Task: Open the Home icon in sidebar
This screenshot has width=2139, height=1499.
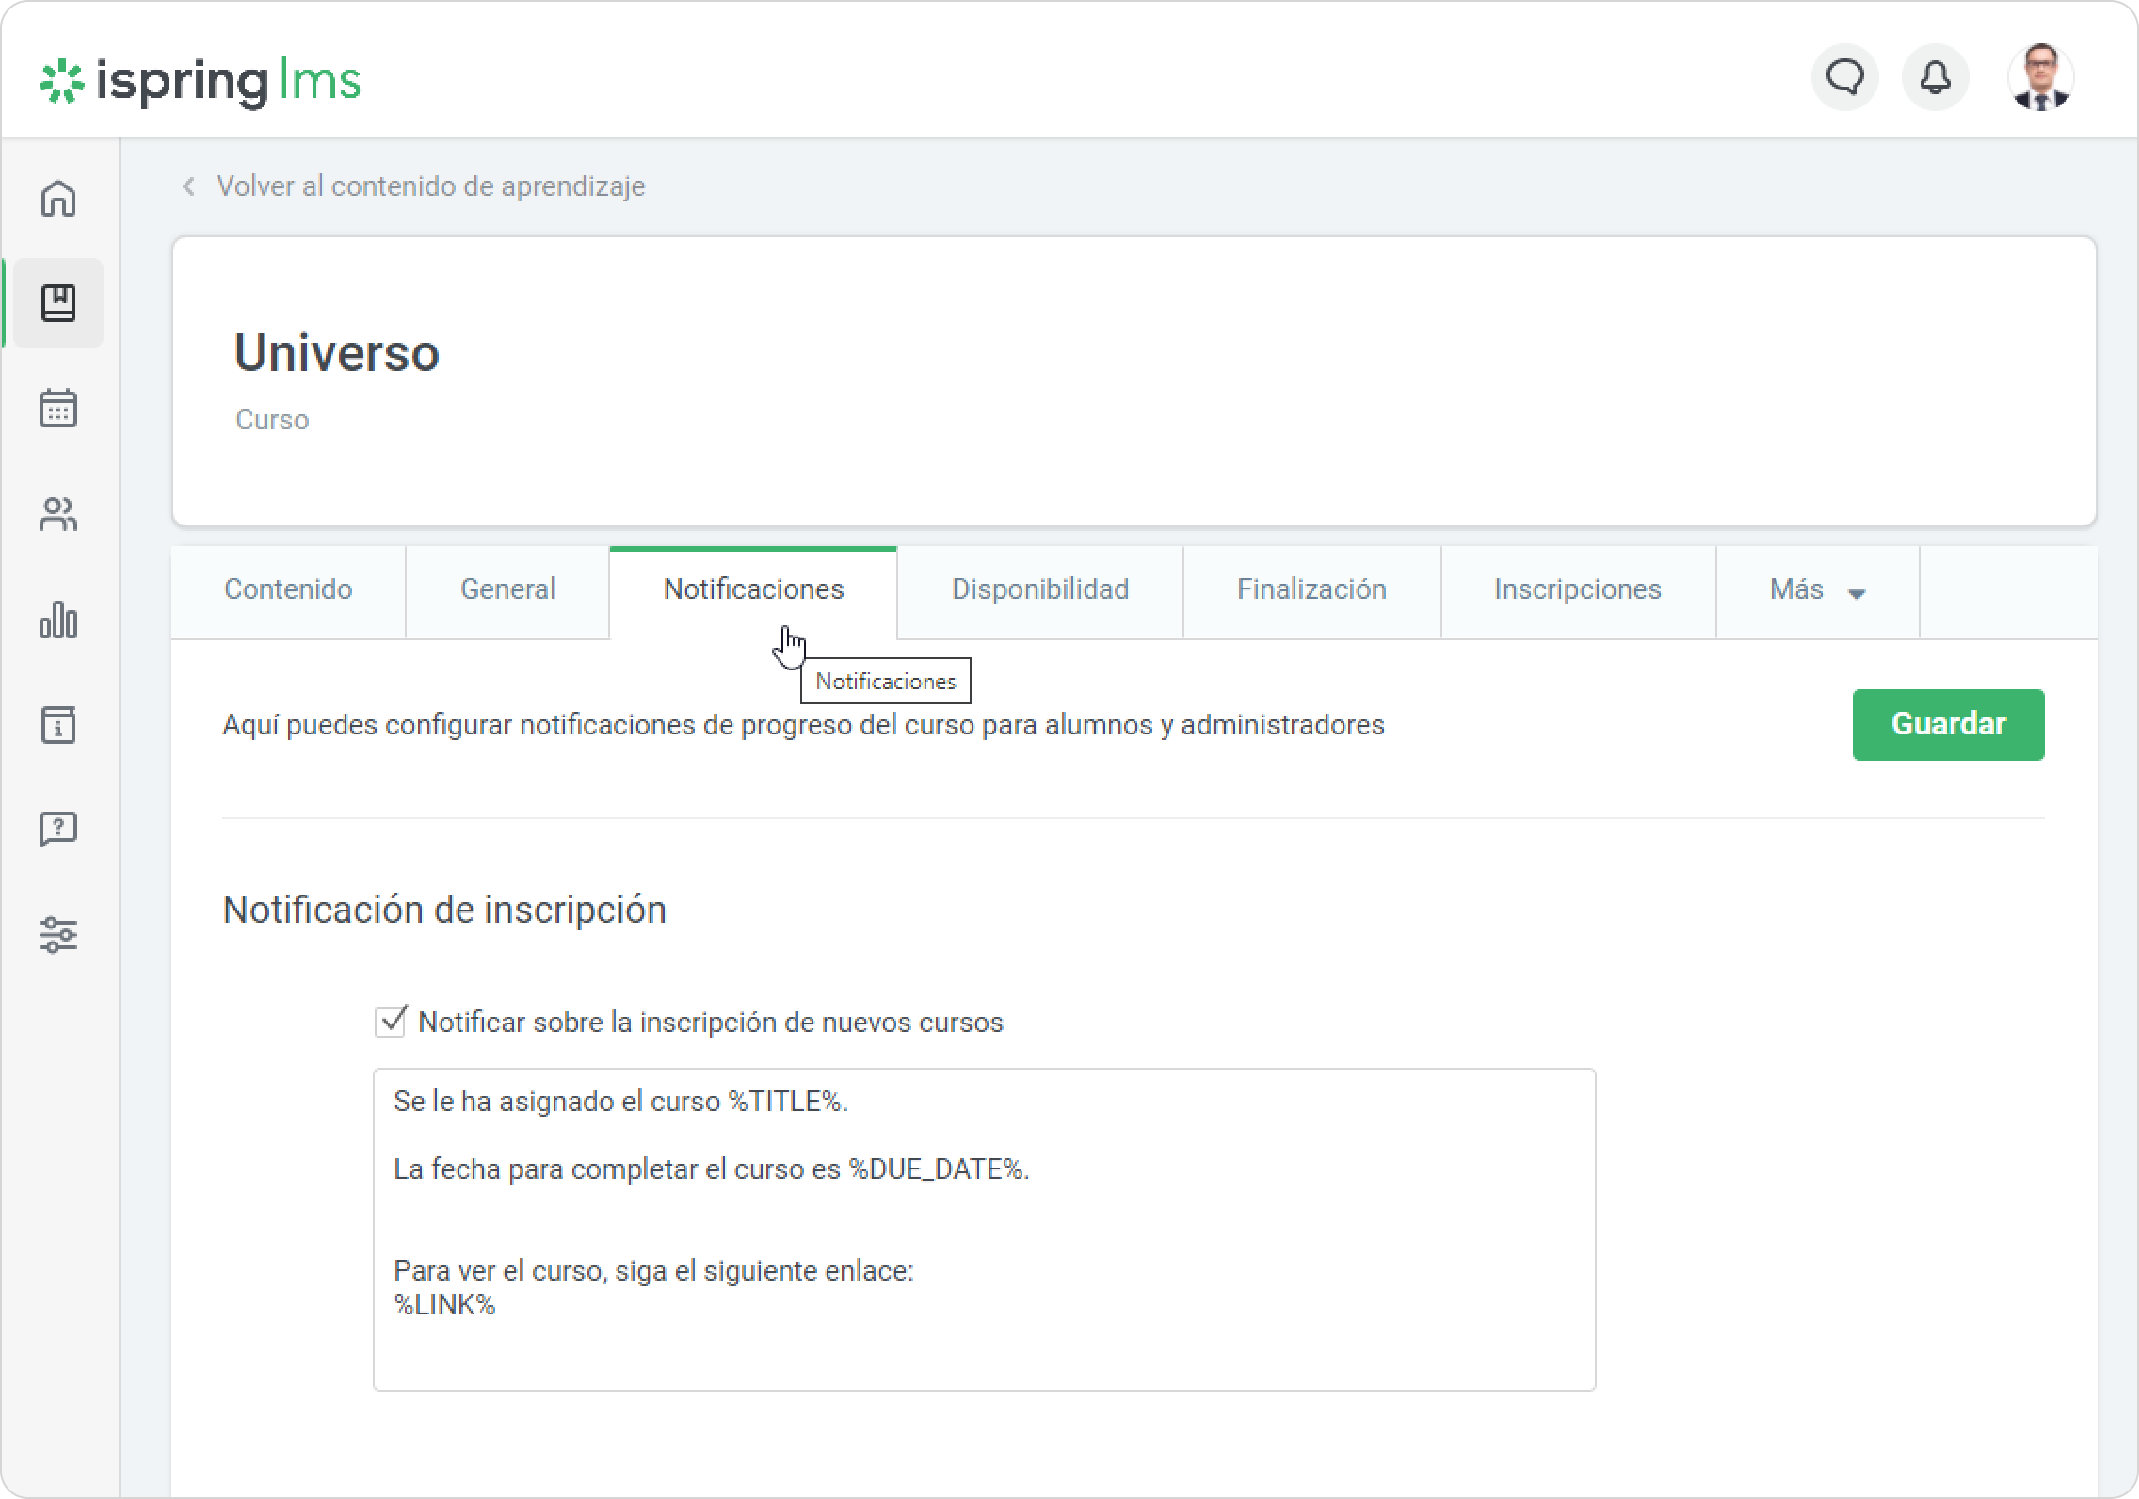Action: pyautogui.click(x=58, y=199)
